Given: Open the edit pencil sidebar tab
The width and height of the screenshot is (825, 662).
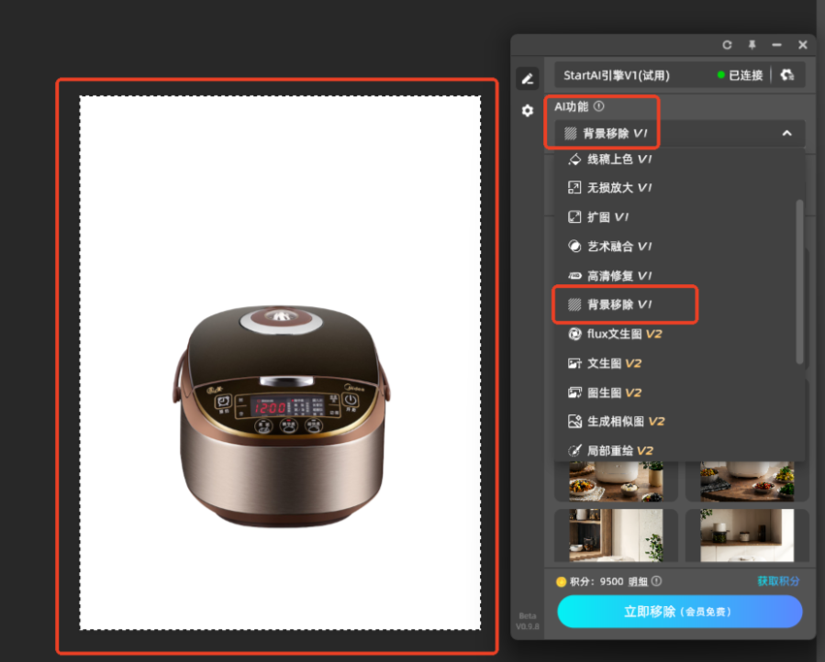Looking at the screenshot, I should point(527,79).
